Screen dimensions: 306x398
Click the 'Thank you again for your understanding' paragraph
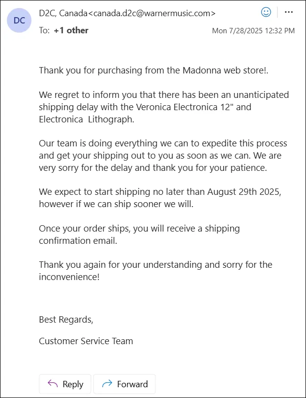155,271
